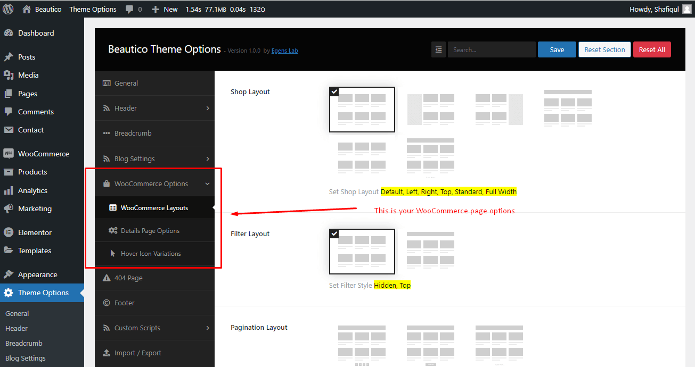
Task: Click the WordPress logo icon
Action: (8, 9)
